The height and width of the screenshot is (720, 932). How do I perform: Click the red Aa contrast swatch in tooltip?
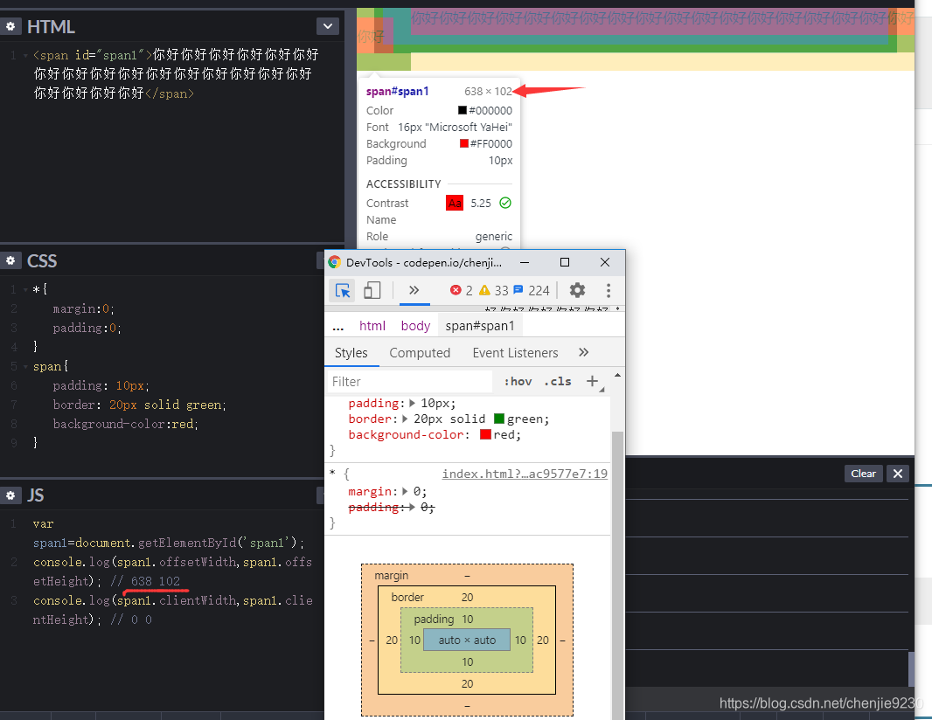click(x=455, y=204)
